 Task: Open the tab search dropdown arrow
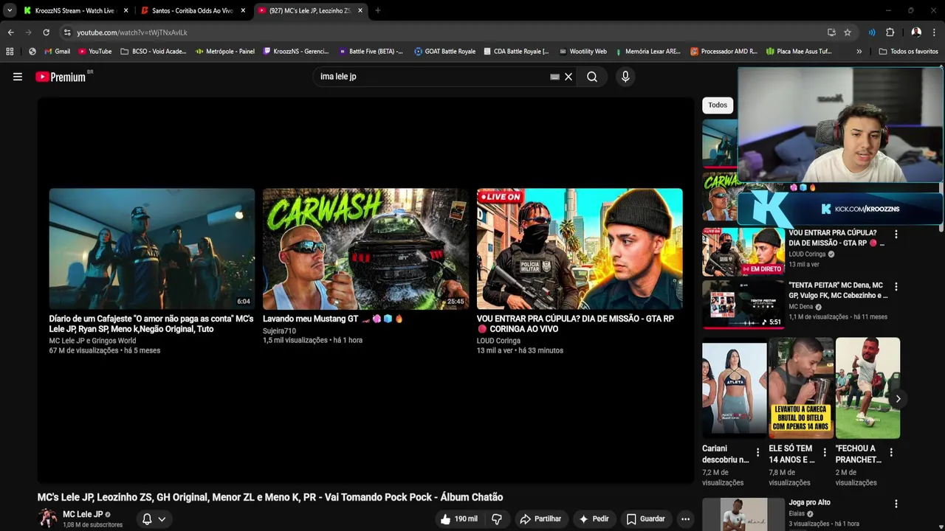click(10, 10)
